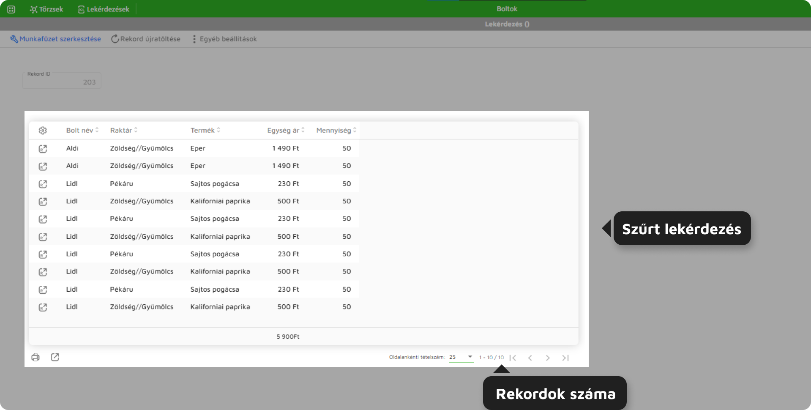Print the table with printer icon
The width and height of the screenshot is (811, 410).
[35, 357]
